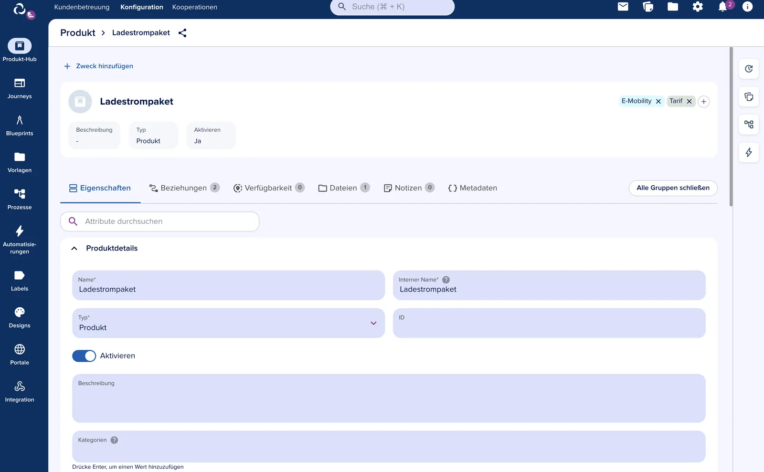Remove the Tarif tag
Screen dimensions: 764x472
689,101
